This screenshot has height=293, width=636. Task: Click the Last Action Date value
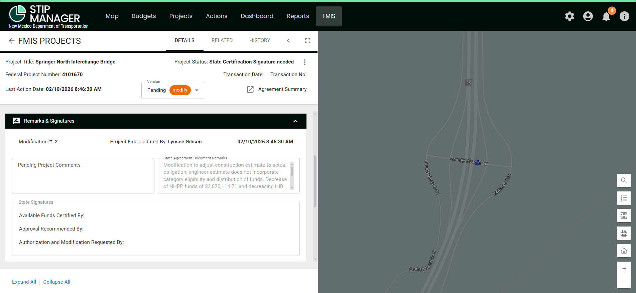tap(74, 89)
